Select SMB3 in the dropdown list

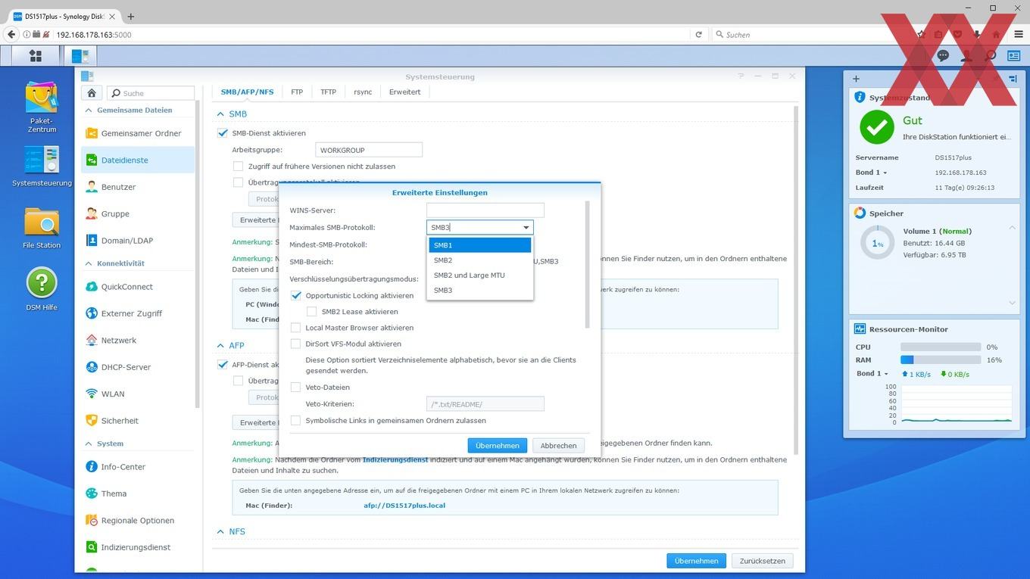[x=480, y=291]
